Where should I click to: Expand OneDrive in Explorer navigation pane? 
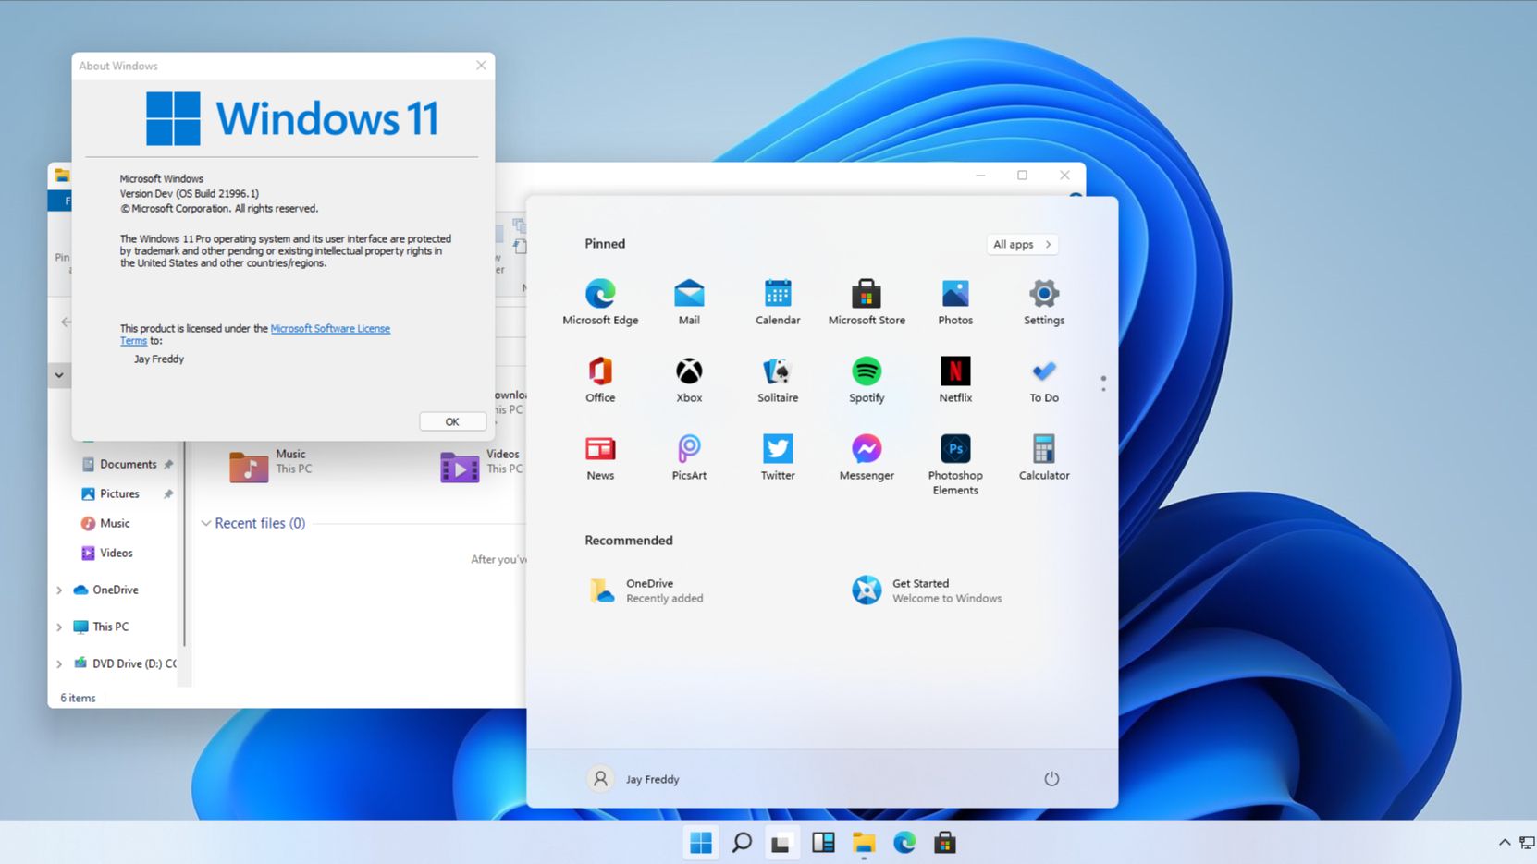coord(59,590)
